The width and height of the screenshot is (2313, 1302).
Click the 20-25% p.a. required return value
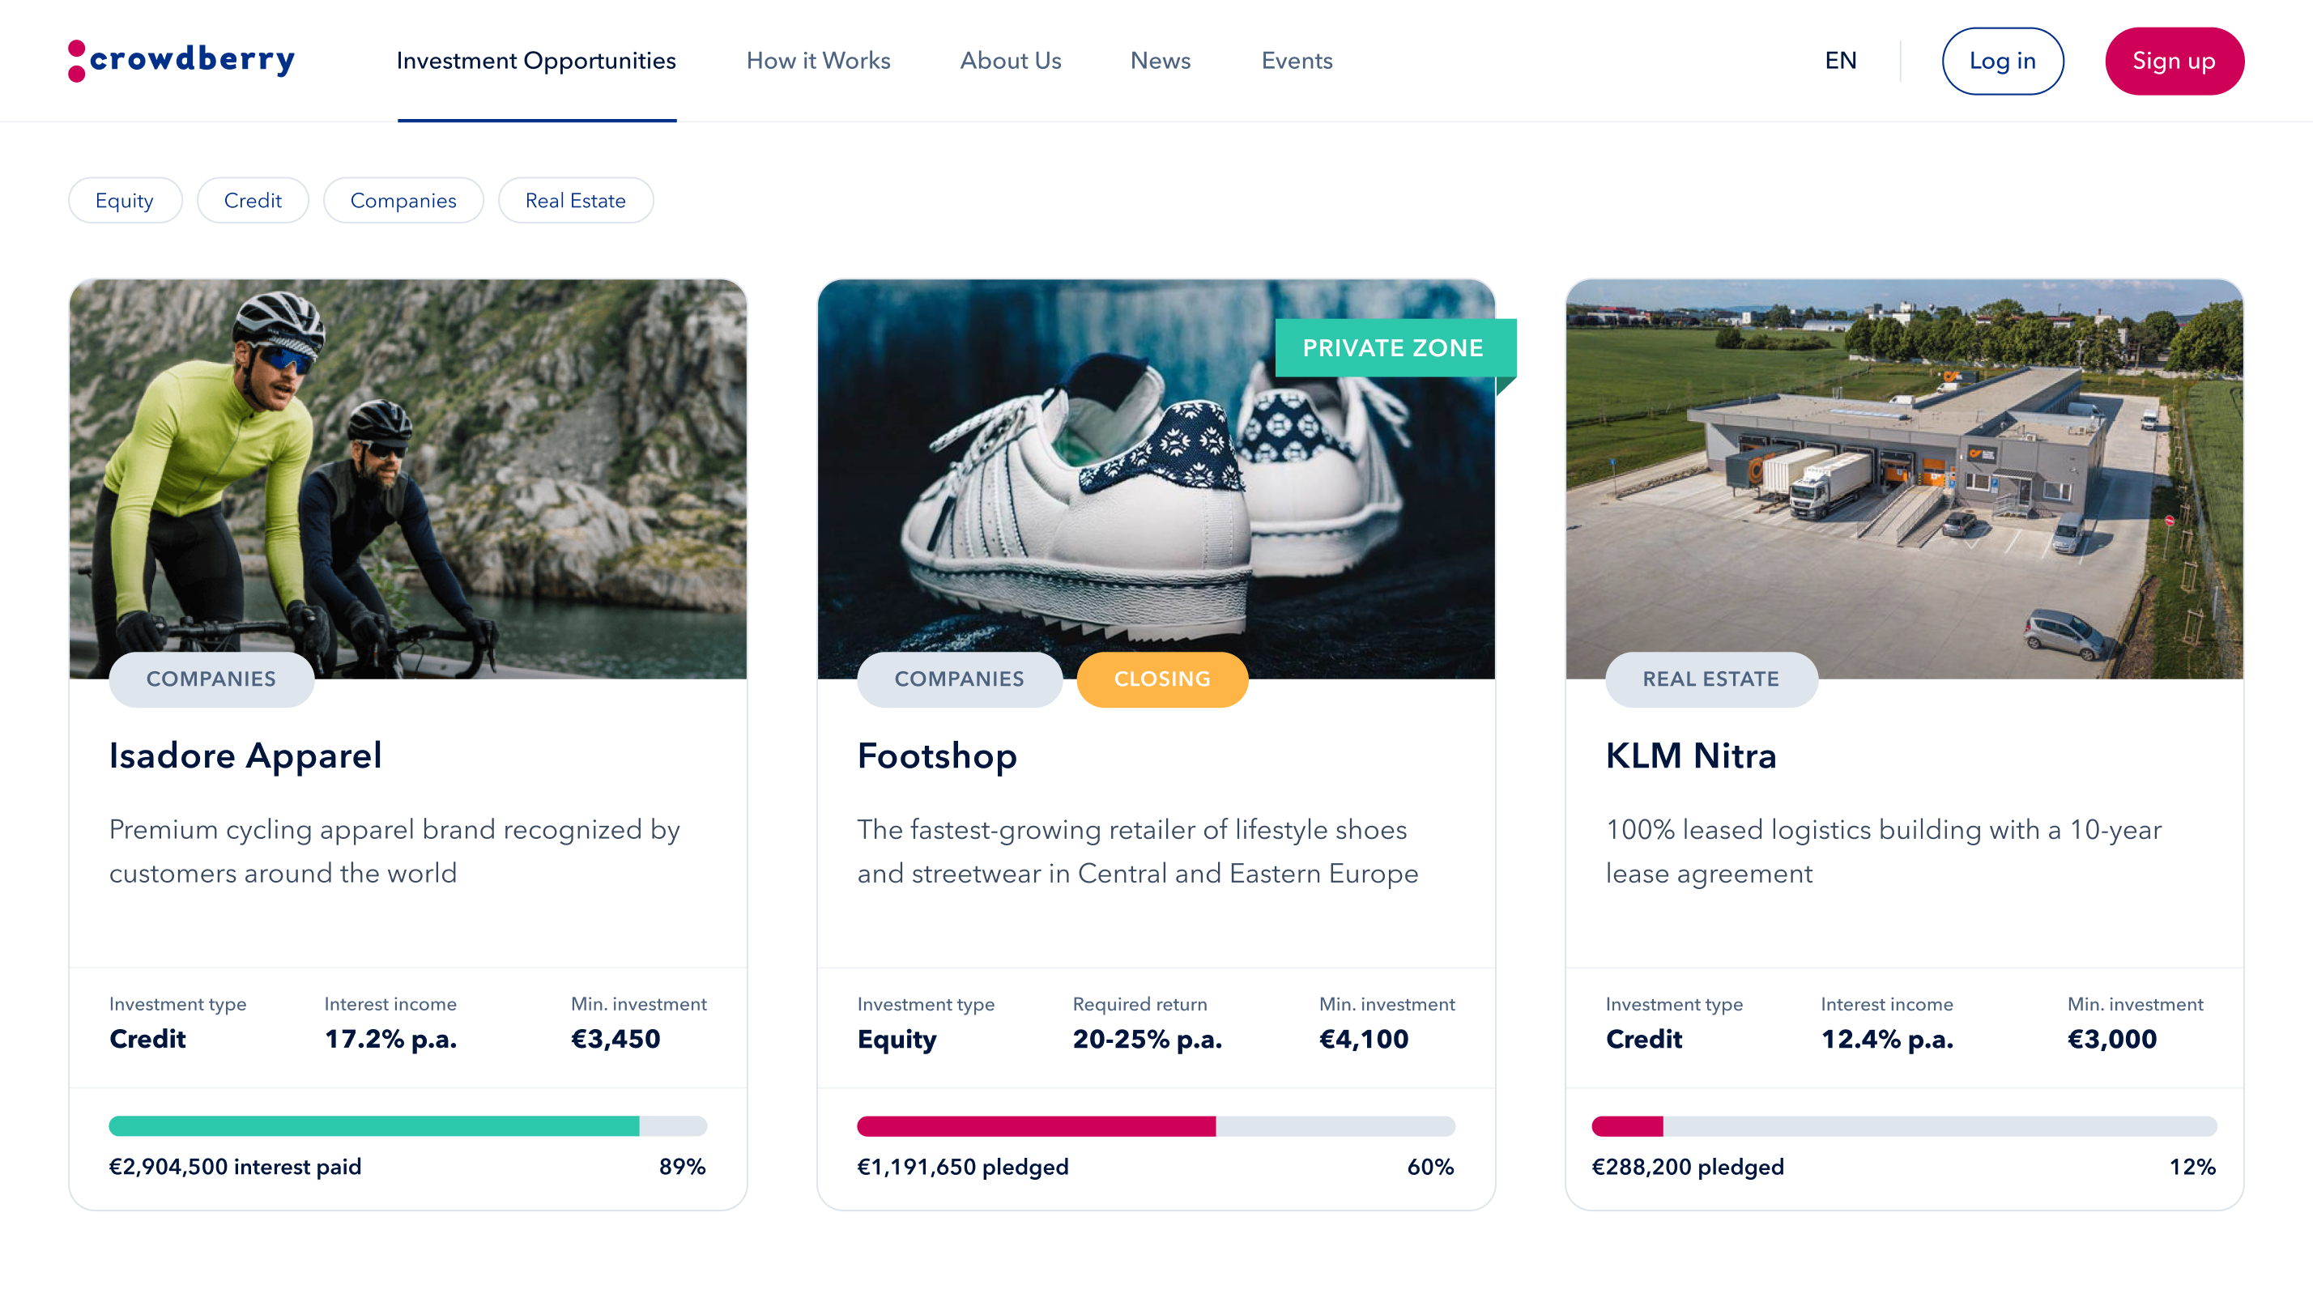click(1148, 1039)
